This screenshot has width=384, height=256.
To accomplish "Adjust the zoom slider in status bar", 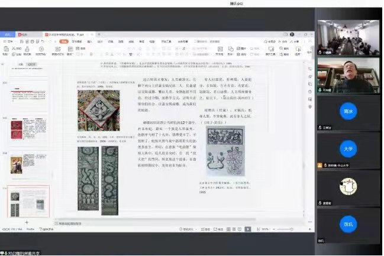I will coord(290,229).
